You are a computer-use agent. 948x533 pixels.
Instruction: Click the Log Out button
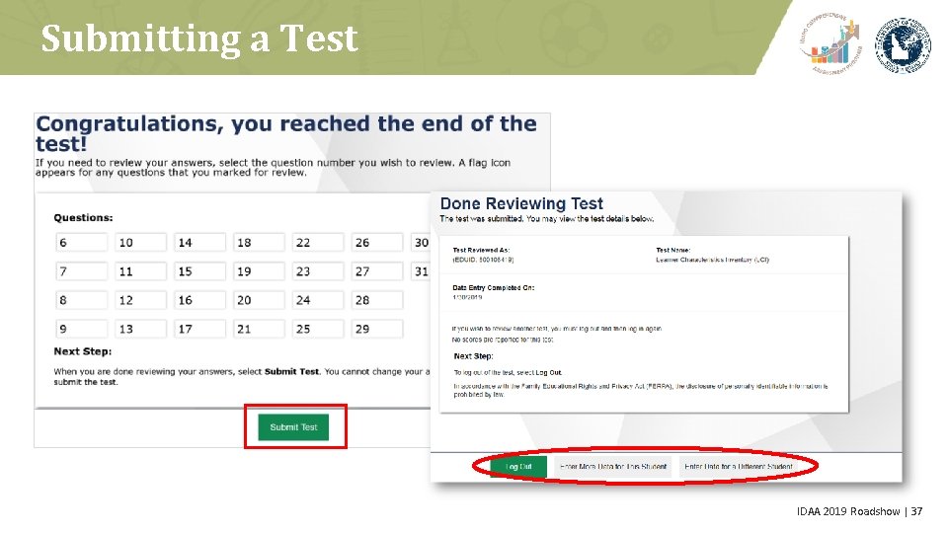point(517,467)
